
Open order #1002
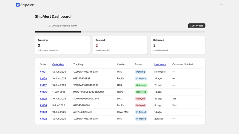pos(43,119)
